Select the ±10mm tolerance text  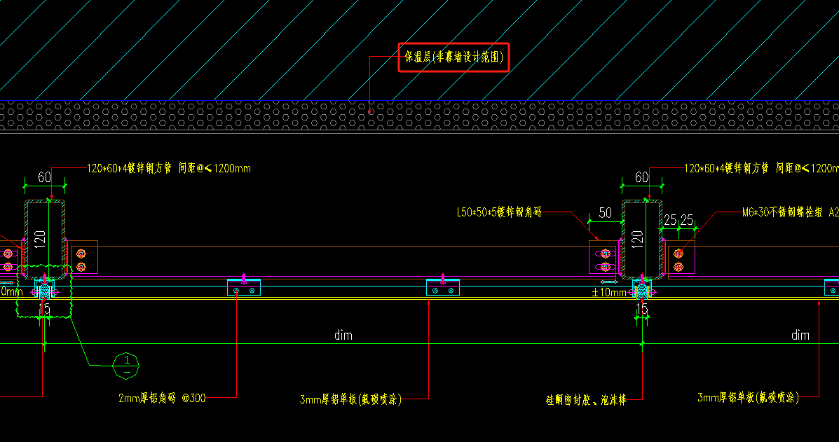[x=608, y=292]
